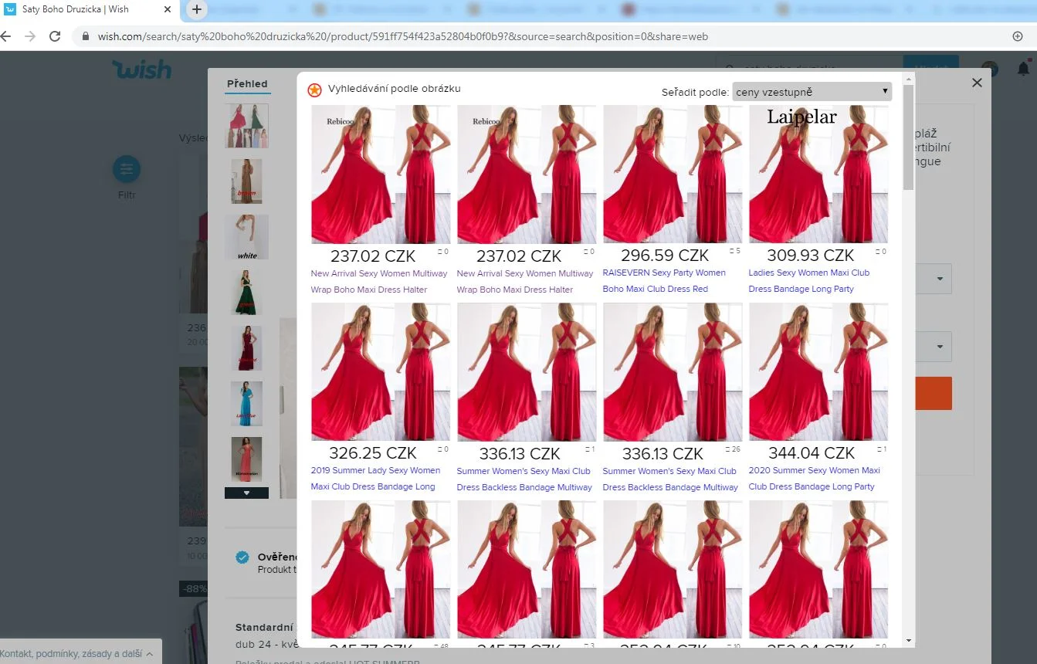The image size is (1037, 664).
Task: Select the white dress color variant
Action: point(246,236)
